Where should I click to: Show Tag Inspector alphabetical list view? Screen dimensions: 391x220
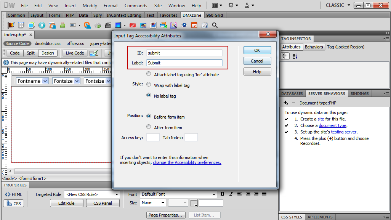point(295,56)
